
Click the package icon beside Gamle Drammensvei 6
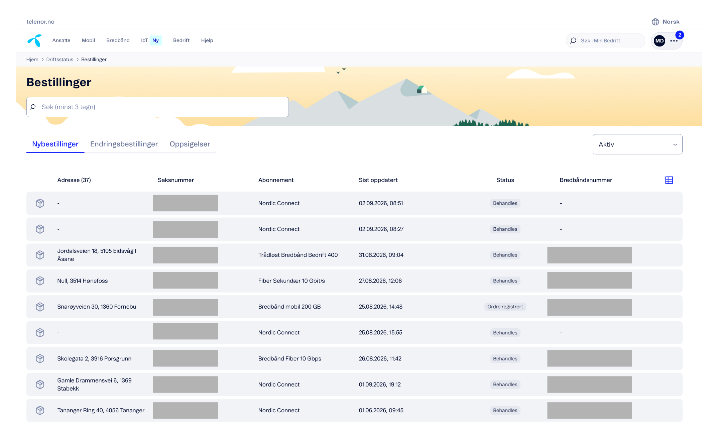tap(40, 384)
